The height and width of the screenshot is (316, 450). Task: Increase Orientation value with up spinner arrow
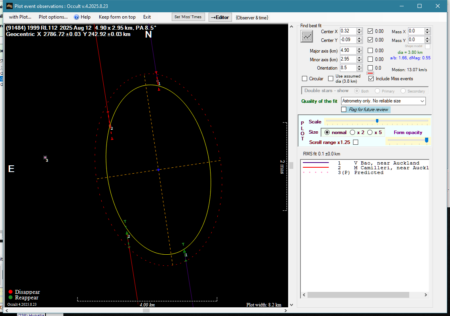pyautogui.click(x=359, y=66)
